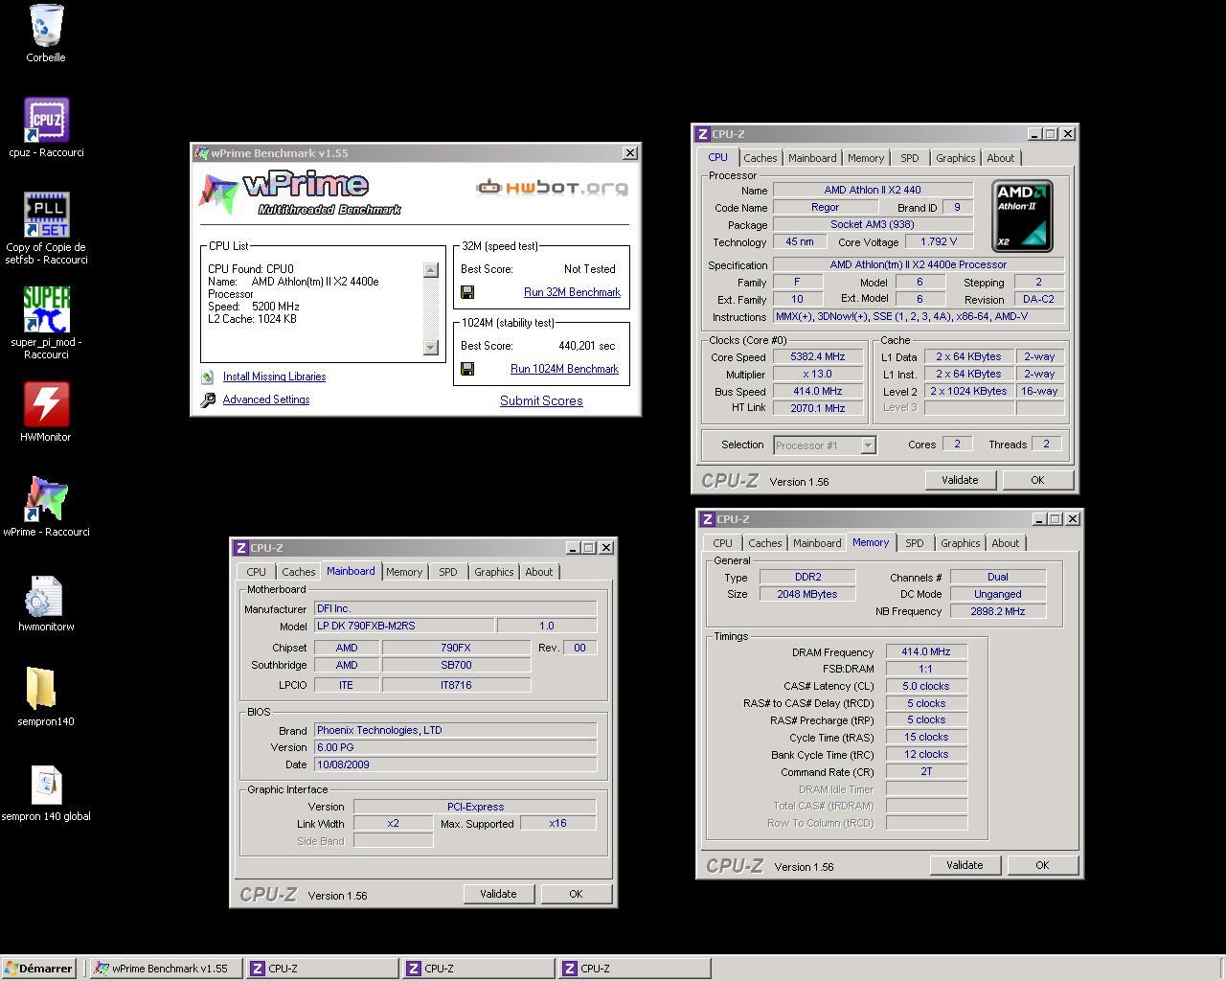1226x981 pixels.
Task: Click the wPrime logo in the benchmark window
Action: [301, 194]
